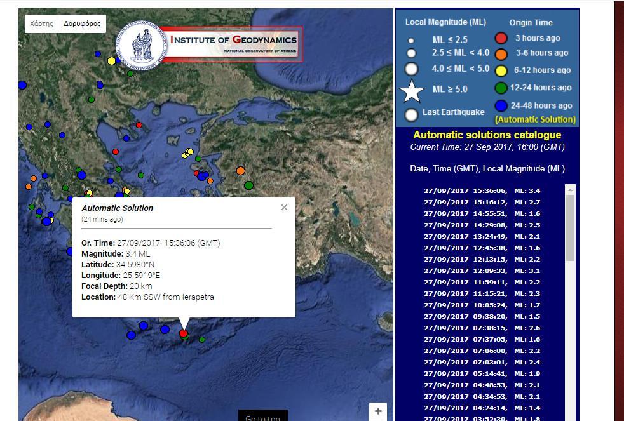Close the Automatic Solution popup

tap(284, 207)
